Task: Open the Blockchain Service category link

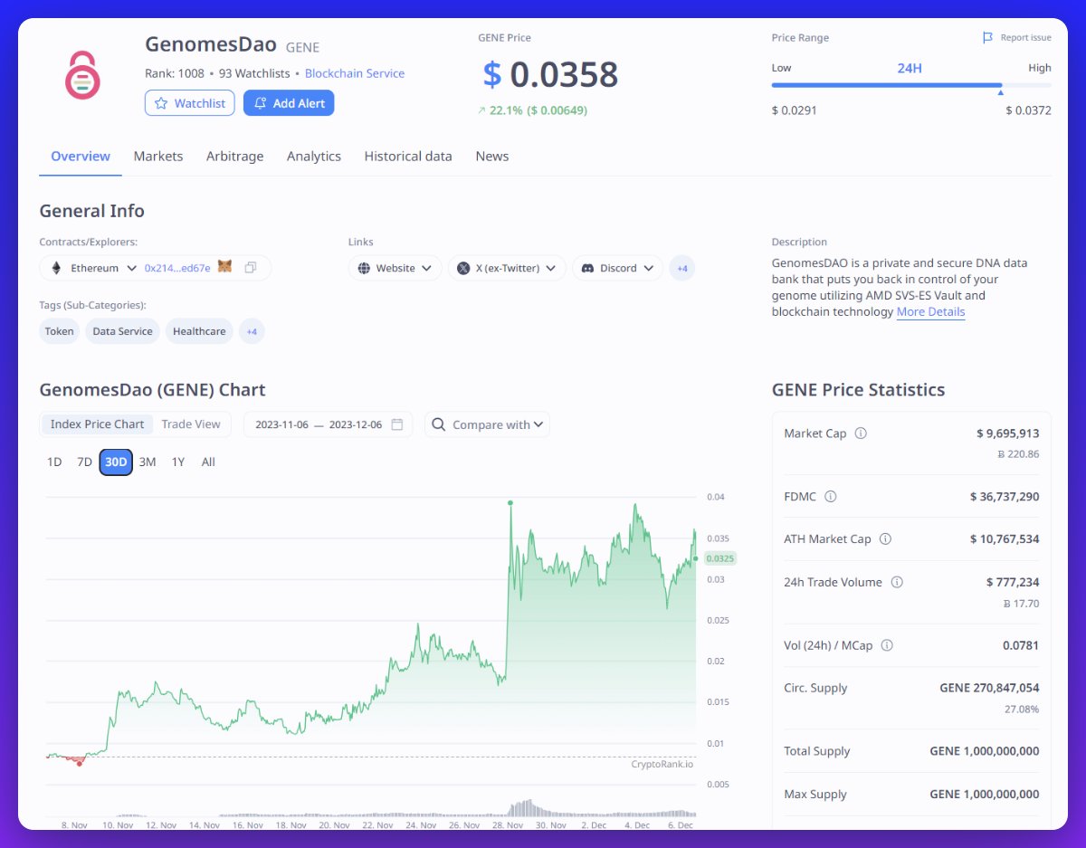Action: 355,73
